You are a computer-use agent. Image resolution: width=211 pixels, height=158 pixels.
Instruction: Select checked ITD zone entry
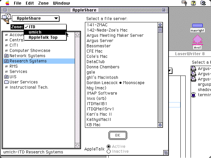[x=45, y=27]
